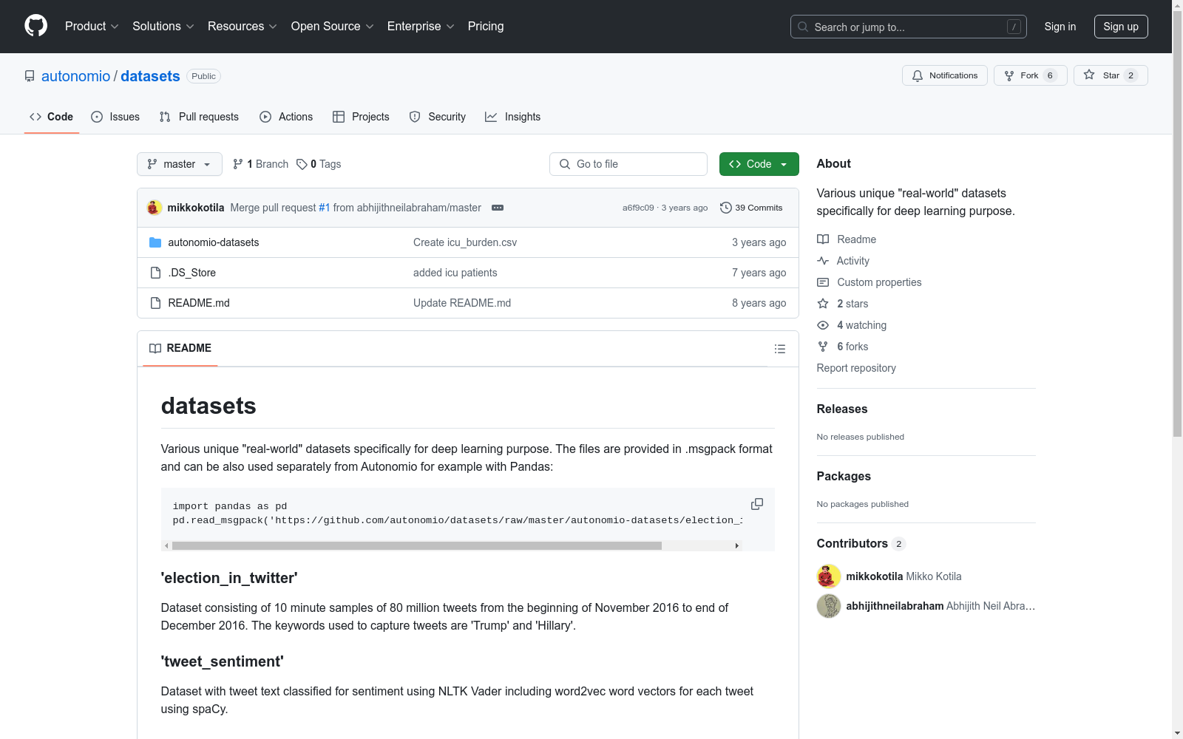Open Readme link in About
Viewport: 1183px width, 739px height.
click(847, 239)
